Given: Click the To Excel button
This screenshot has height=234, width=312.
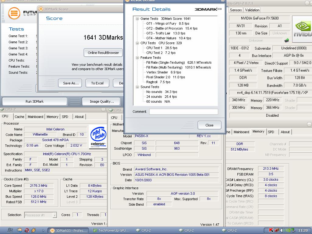Looking at the screenshot, I should pyautogui.click(x=97, y=83).
